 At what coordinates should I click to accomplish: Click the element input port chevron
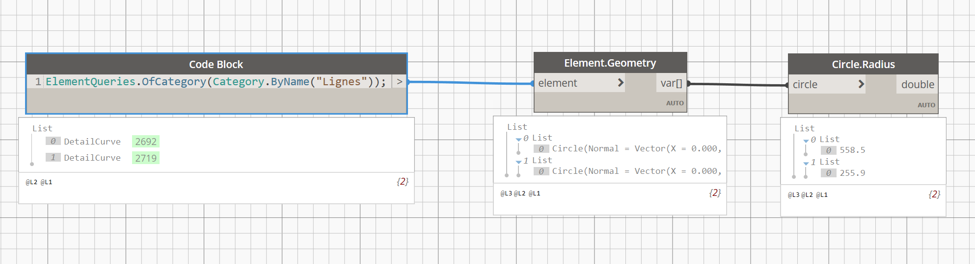pyautogui.click(x=621, y=83)
